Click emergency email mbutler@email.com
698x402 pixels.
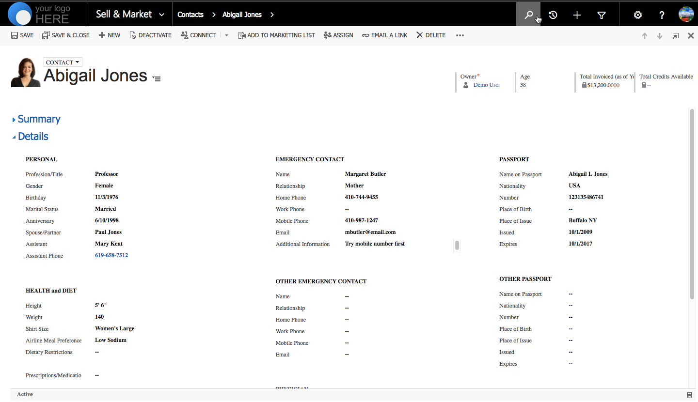pos(370,232)
